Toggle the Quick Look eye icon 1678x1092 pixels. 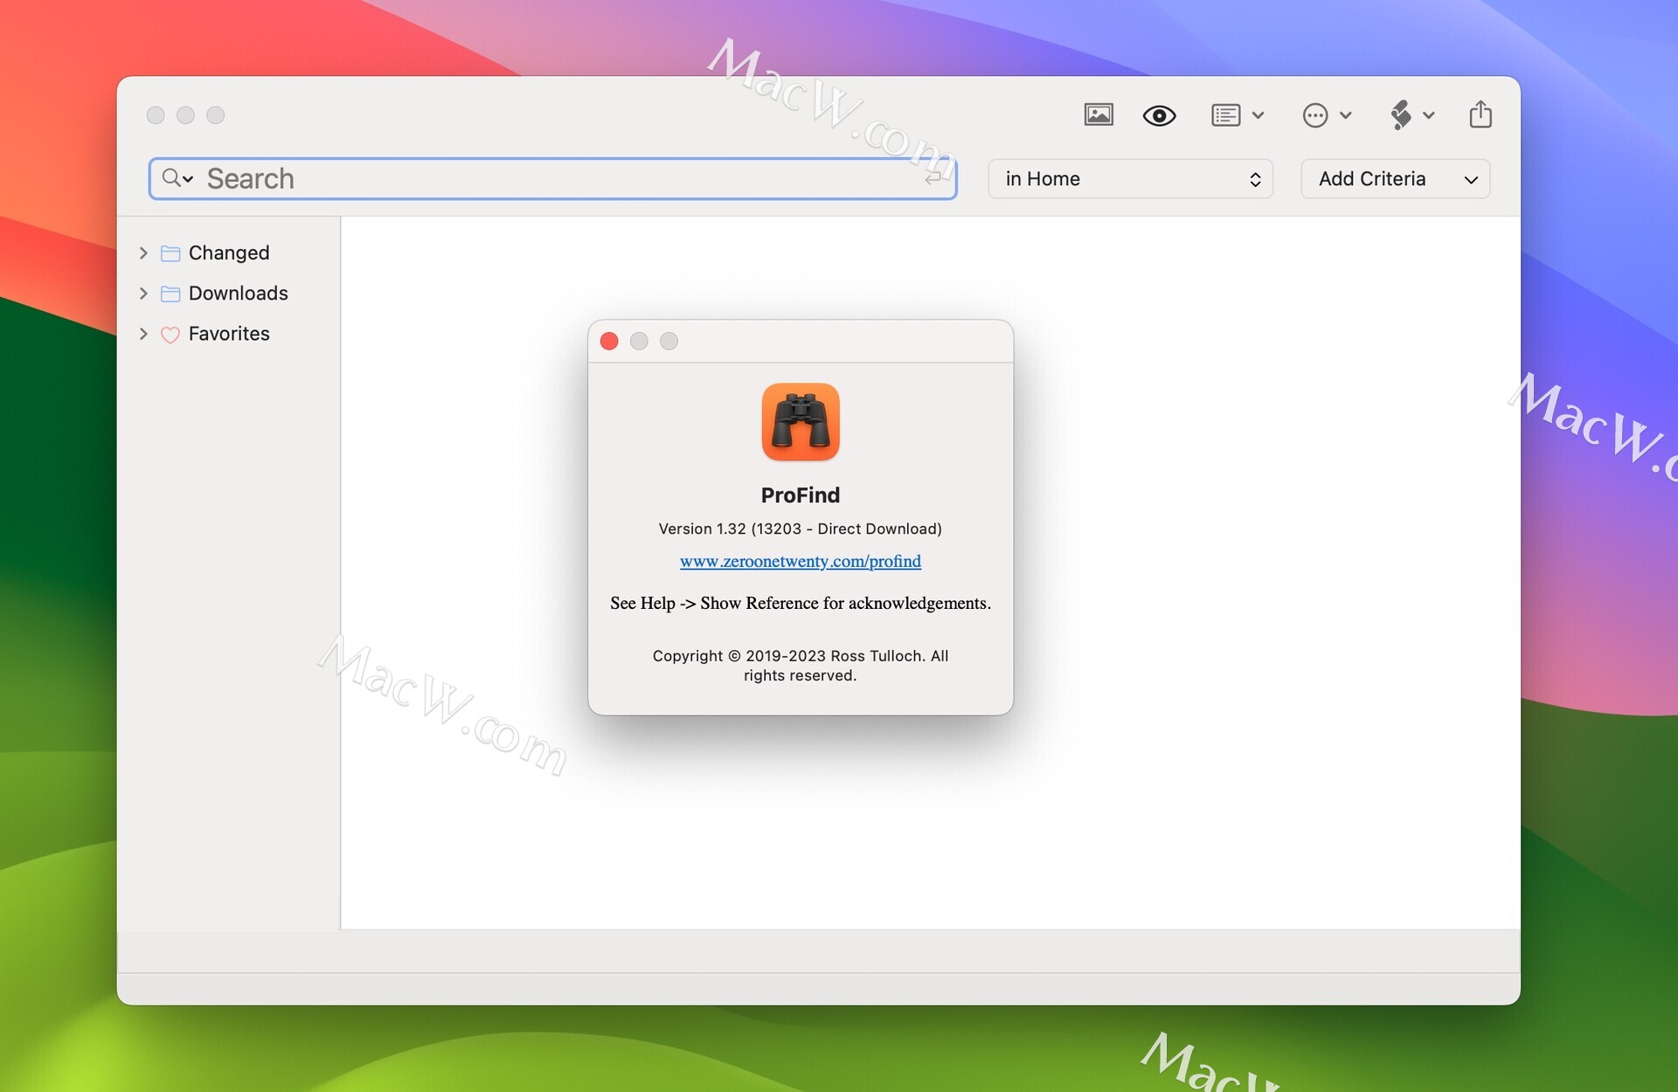point(1159,115)
